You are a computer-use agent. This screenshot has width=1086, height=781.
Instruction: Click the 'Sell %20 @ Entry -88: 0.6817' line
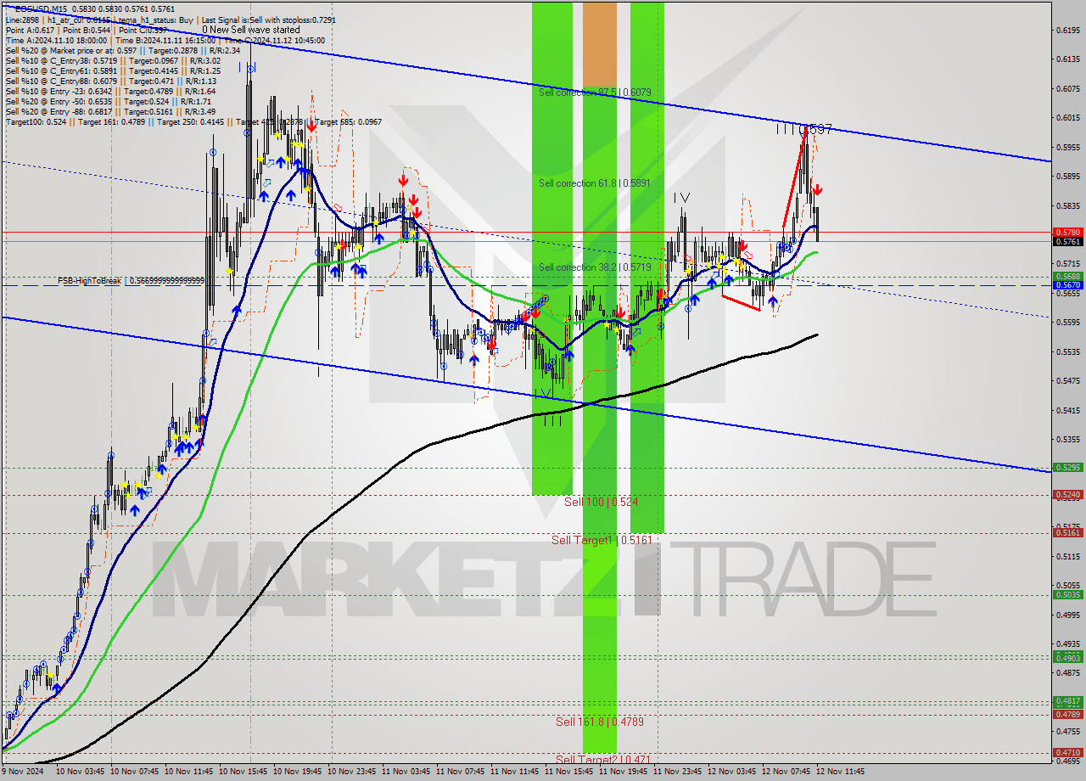pyautogui.click(x=110, y=111)
